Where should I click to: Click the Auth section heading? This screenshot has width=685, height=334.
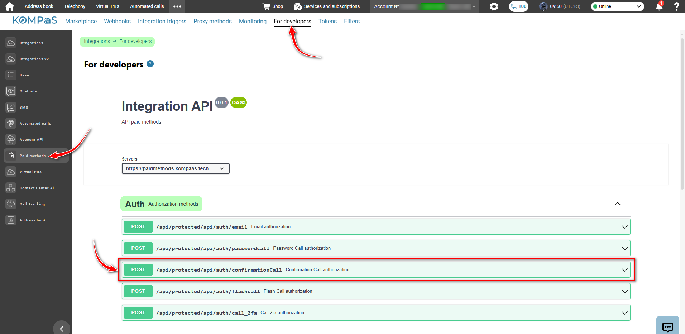pos(135,204)
